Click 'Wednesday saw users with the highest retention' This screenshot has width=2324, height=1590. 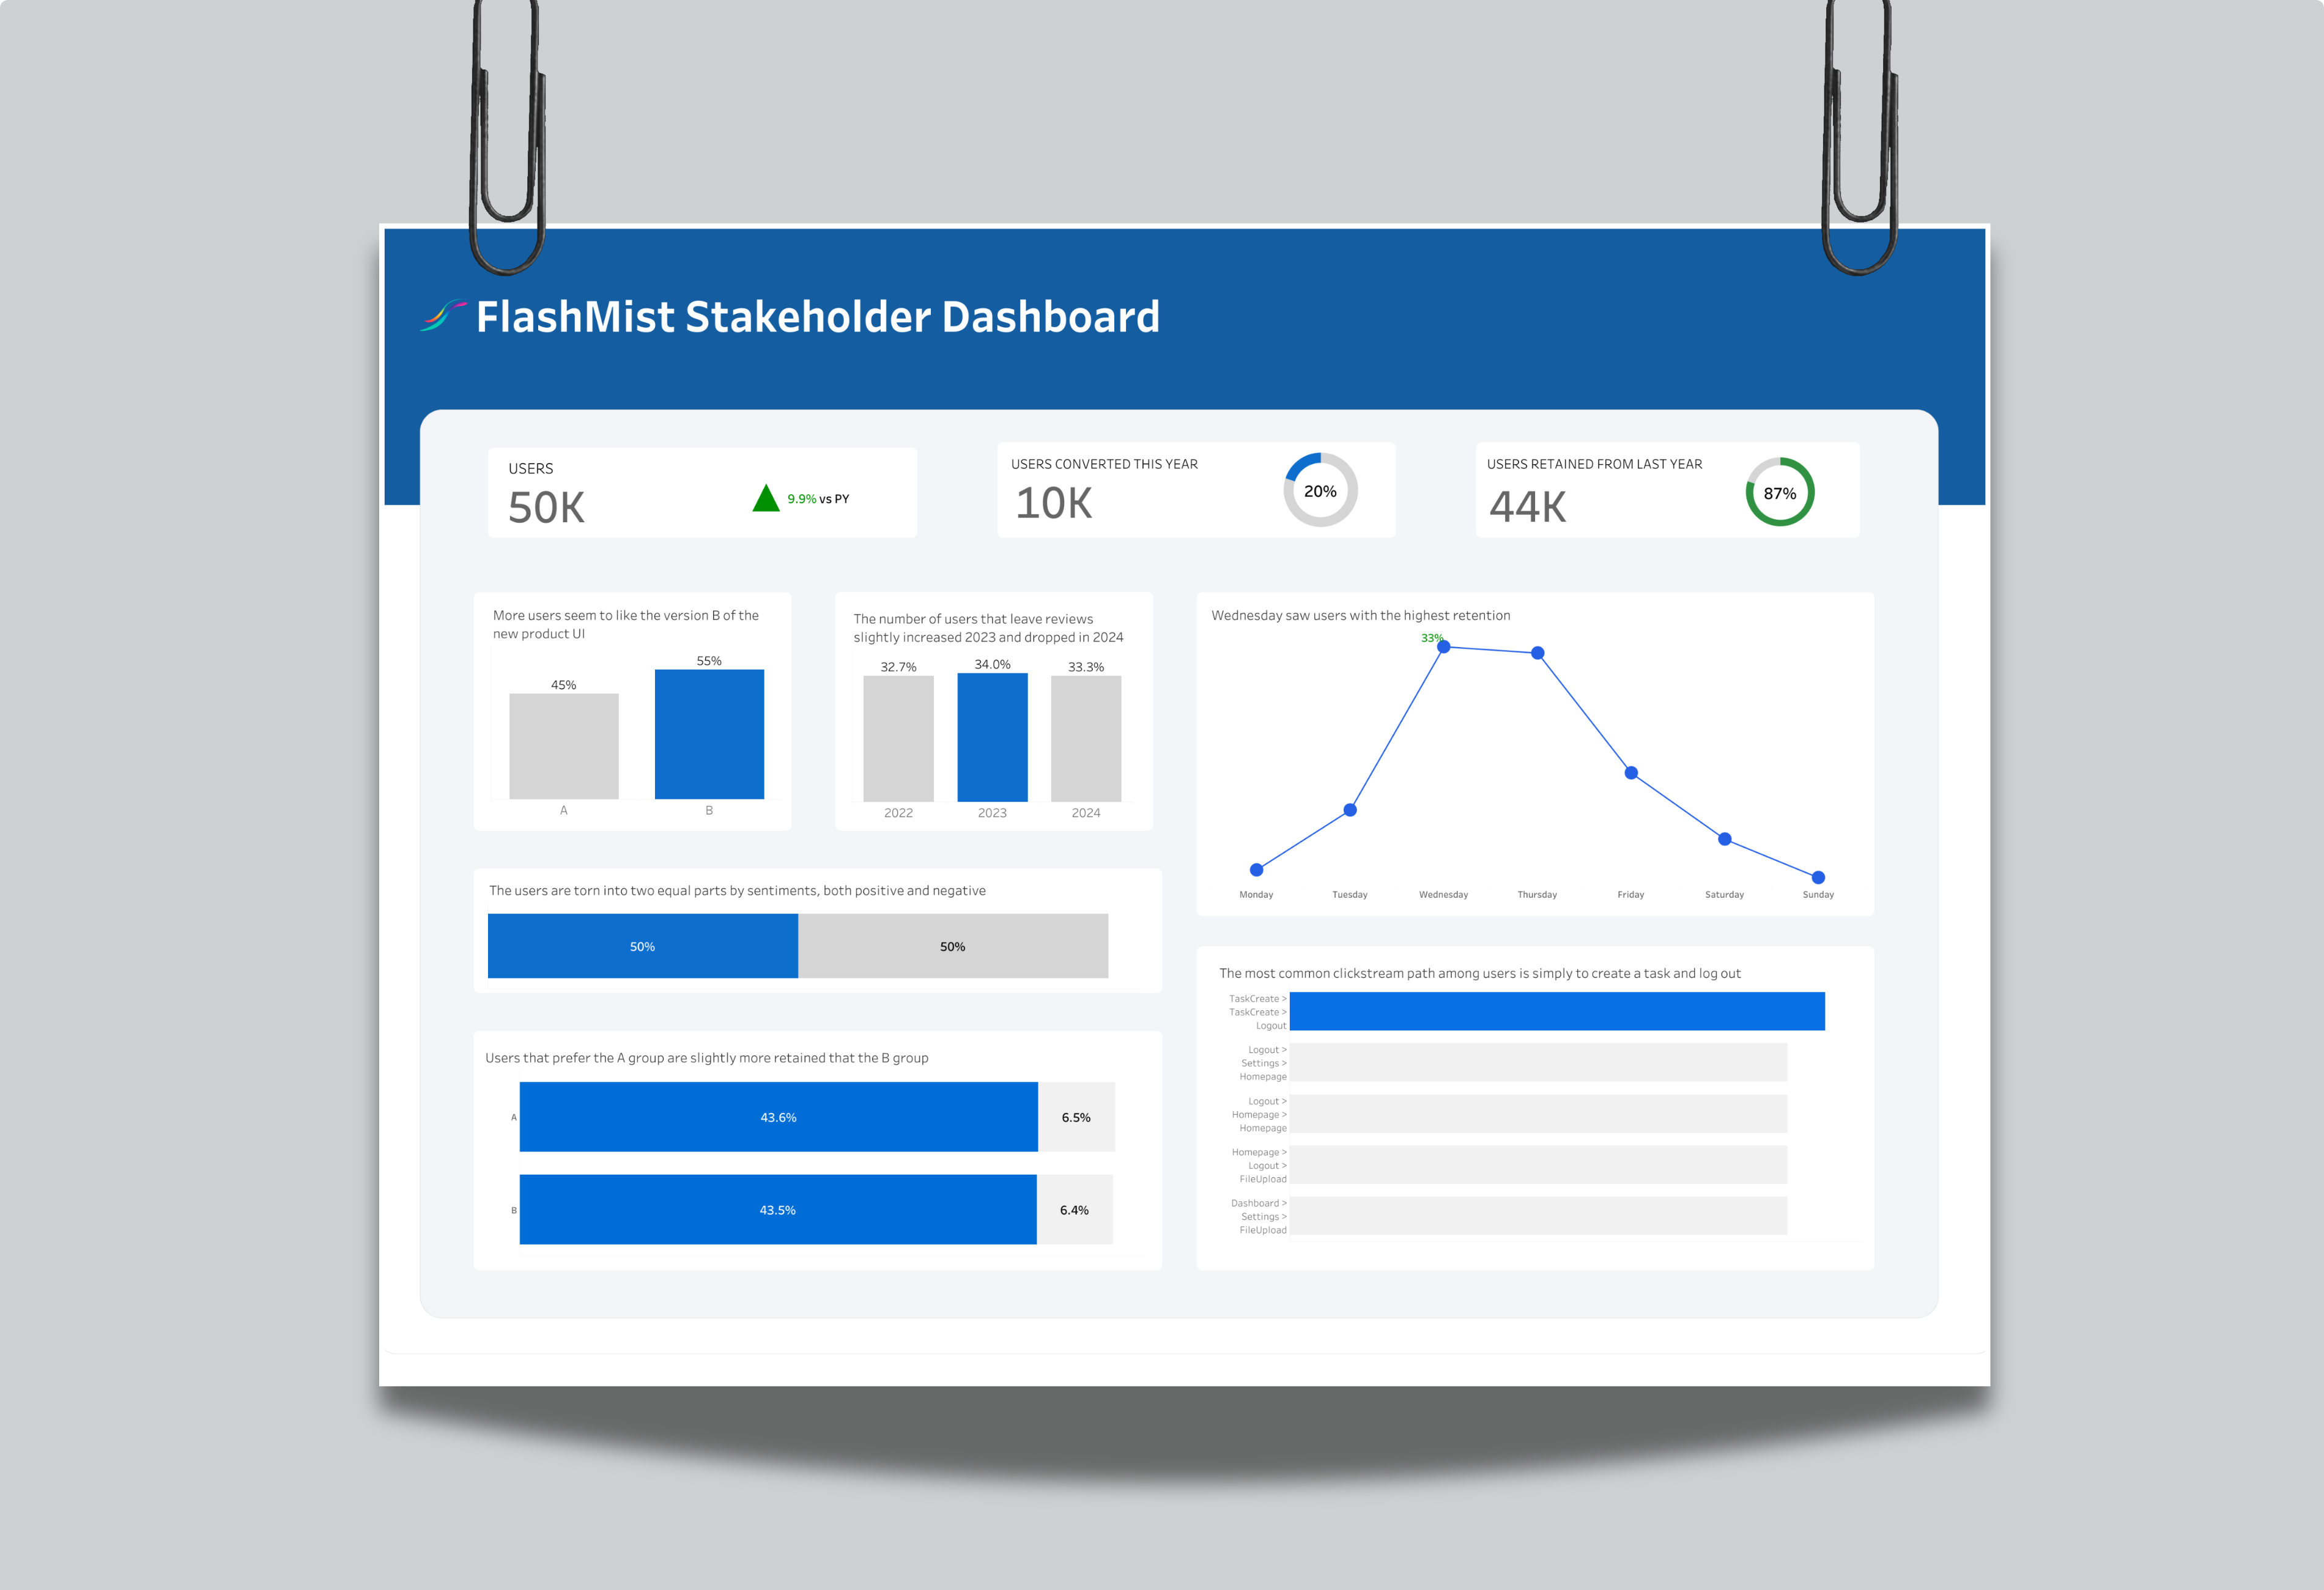click(1361, 616)
